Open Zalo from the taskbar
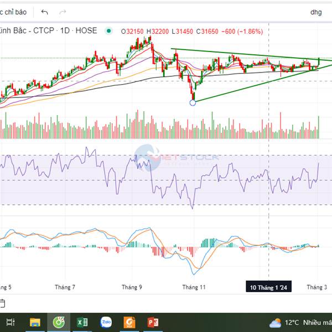Screen dimensions: 332x332 coord(106,322)
